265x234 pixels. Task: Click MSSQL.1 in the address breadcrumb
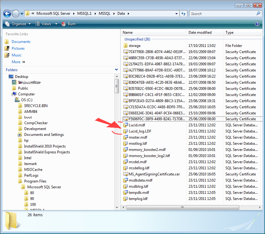pyautogui.click(x=84, y=13)
